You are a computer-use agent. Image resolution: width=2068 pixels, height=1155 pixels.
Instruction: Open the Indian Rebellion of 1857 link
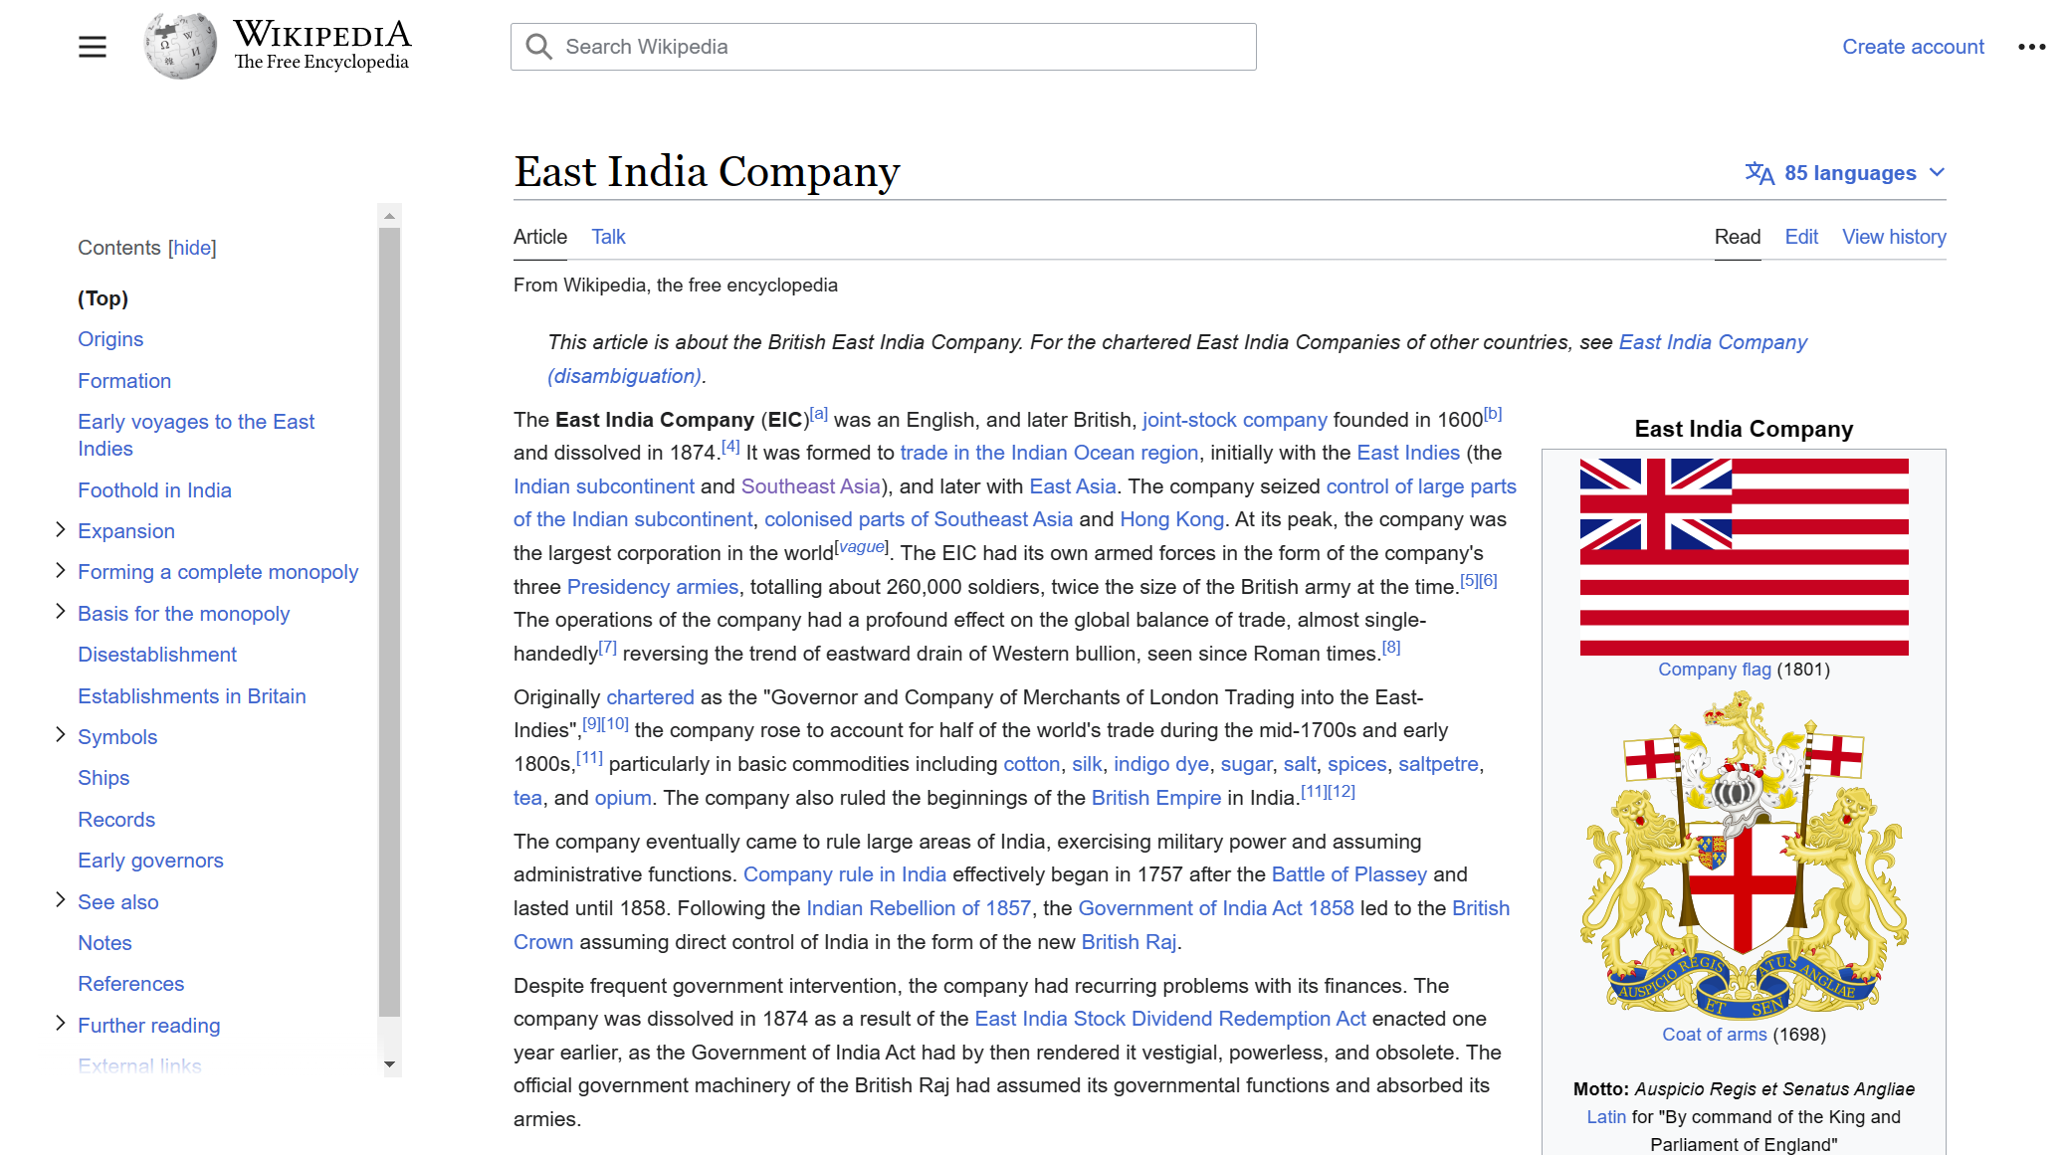pyautogui.click(x=918, y=908)
